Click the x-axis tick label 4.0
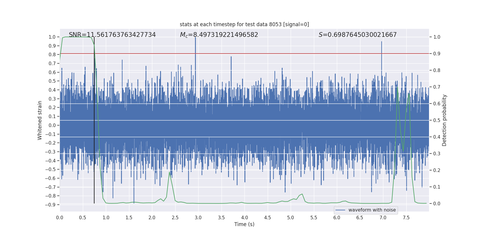Viewport: 477px width, 238px height. point(244,218)
